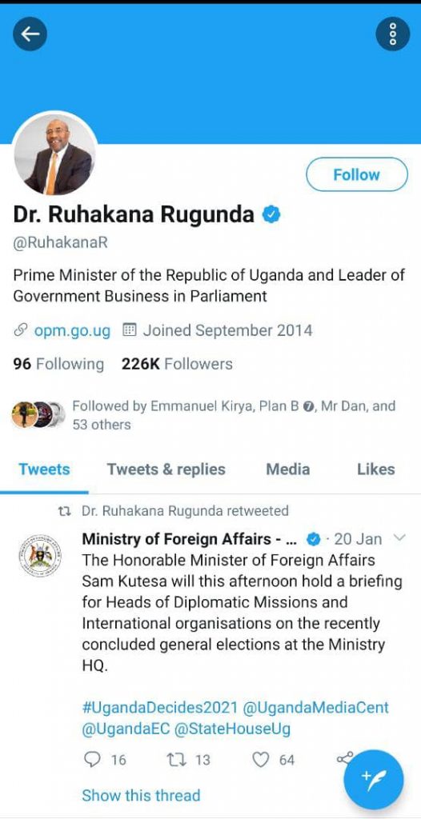This screenshot has width=421, height=819.
Task: Like the tweet with 64 likes
Action: click(x=260, y=760)
